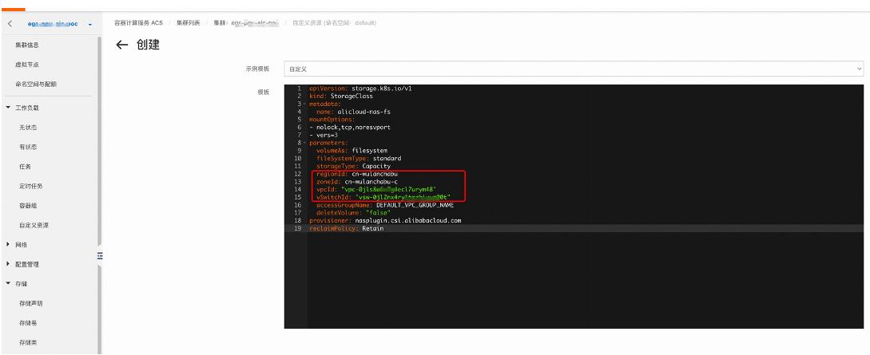Click the zoneId: cn-wulanchabu-c line
Screen dimensions: 870x355
357,182
